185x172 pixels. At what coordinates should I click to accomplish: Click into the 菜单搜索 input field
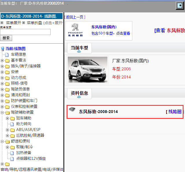click(25, 32)
